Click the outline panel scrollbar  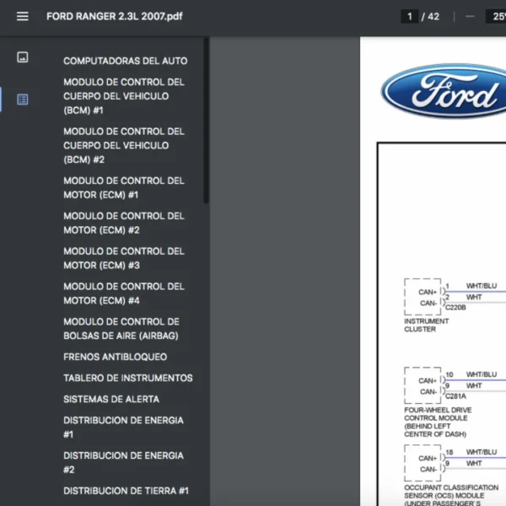click(x=207, y=121)
